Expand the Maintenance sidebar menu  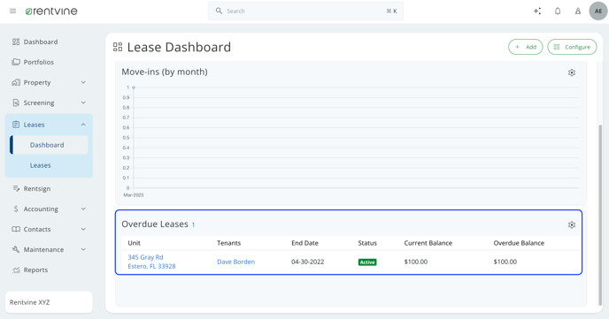tap(49, 249)
